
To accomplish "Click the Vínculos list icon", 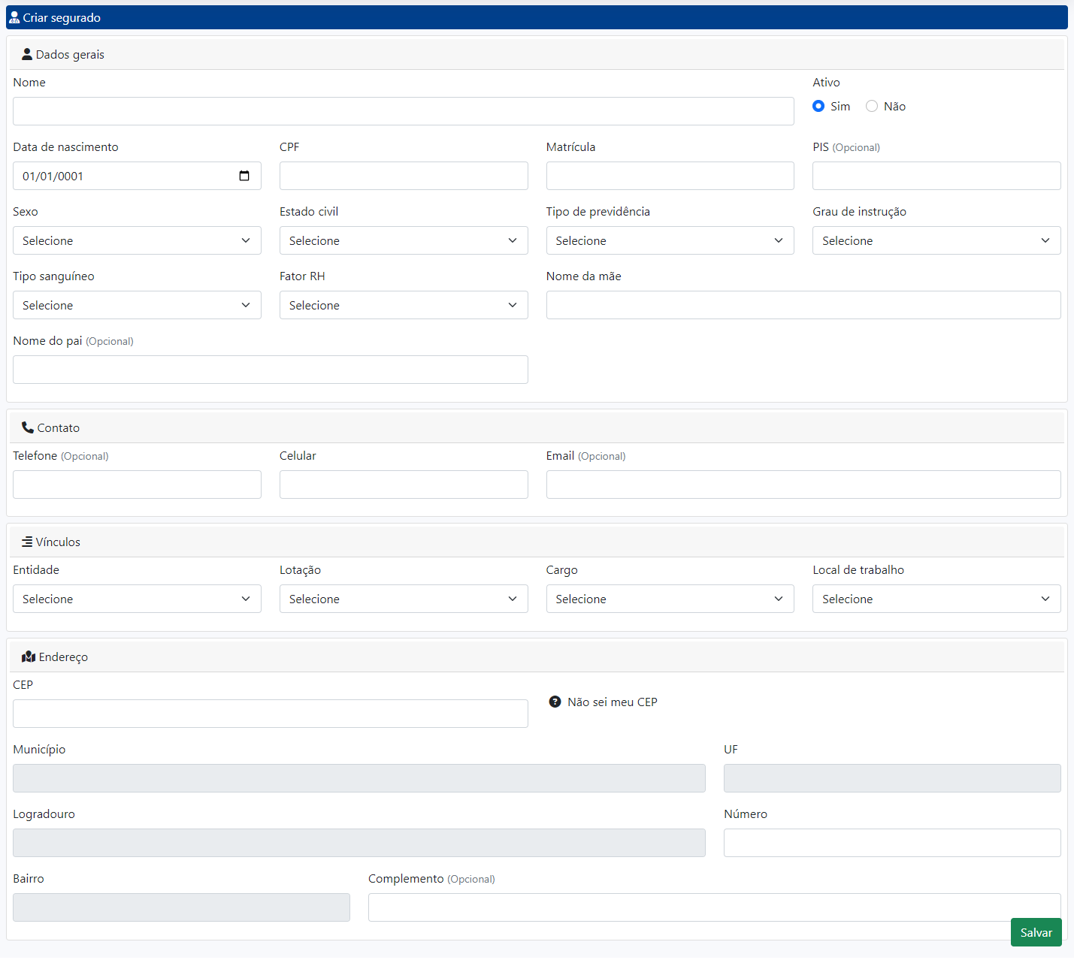I will tap(27, 542).
